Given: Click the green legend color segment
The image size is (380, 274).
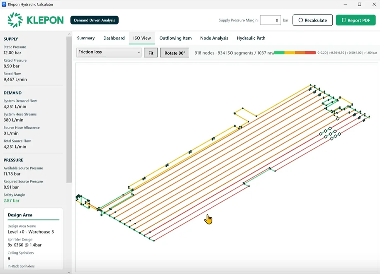Looking at the screenshot, I should [279, 53].
